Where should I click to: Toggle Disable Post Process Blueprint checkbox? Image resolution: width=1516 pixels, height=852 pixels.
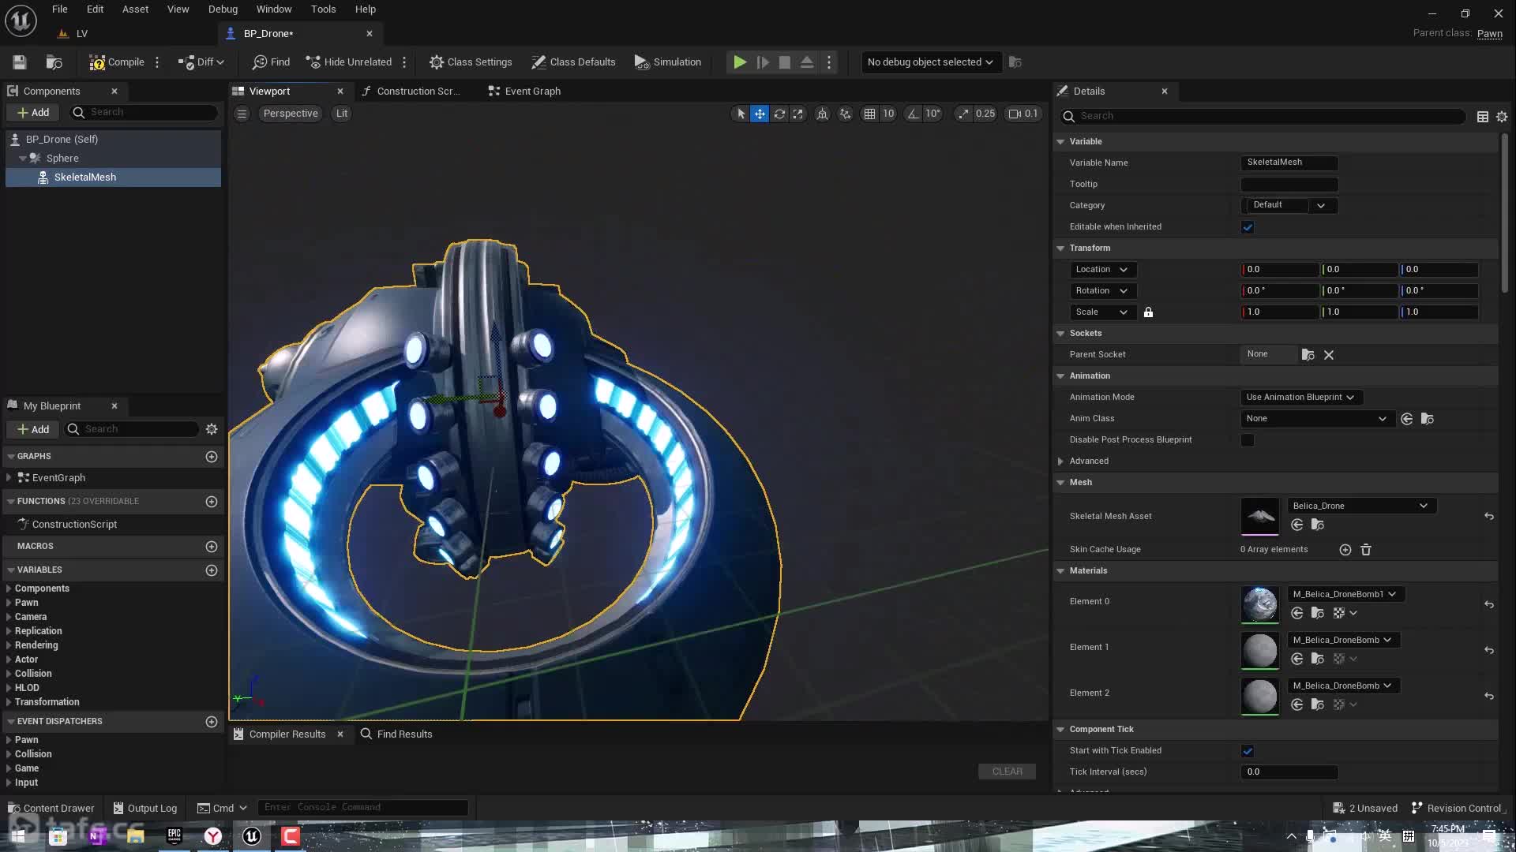pyautogui.click(x=1248, y=440)
